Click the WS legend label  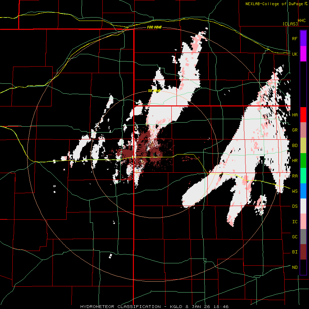[295, 191]
